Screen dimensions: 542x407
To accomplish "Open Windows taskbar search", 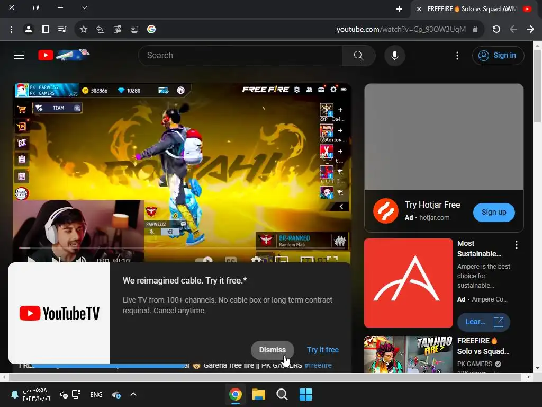I will click(x=282, y=394).
